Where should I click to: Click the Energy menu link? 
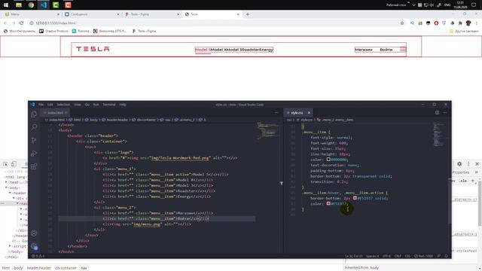click(266, 50)
